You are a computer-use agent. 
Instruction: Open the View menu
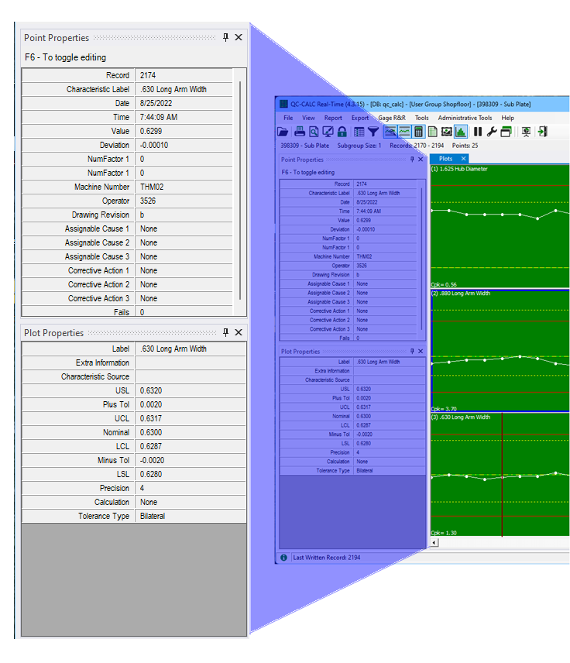tap(308, 118)
